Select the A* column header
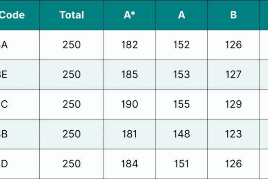 [x=130, y=15]
